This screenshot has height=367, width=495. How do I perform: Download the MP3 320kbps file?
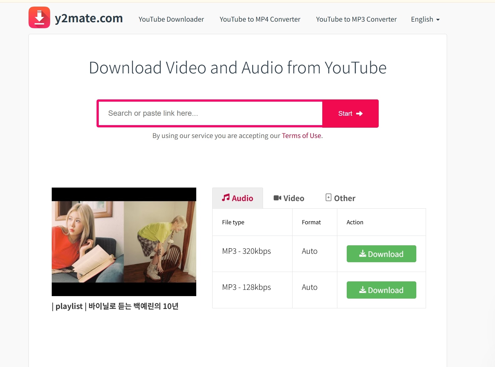tap(381, 254)
